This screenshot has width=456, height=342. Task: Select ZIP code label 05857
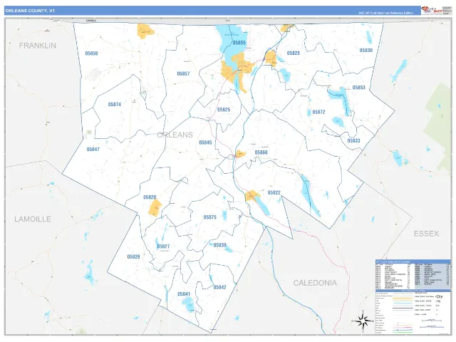pyautogui.click(x=183, y=73)
